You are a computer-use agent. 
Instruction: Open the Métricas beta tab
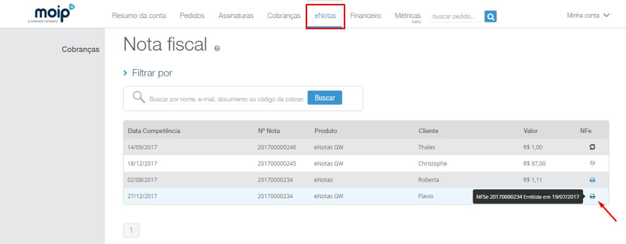pos(408,17)
